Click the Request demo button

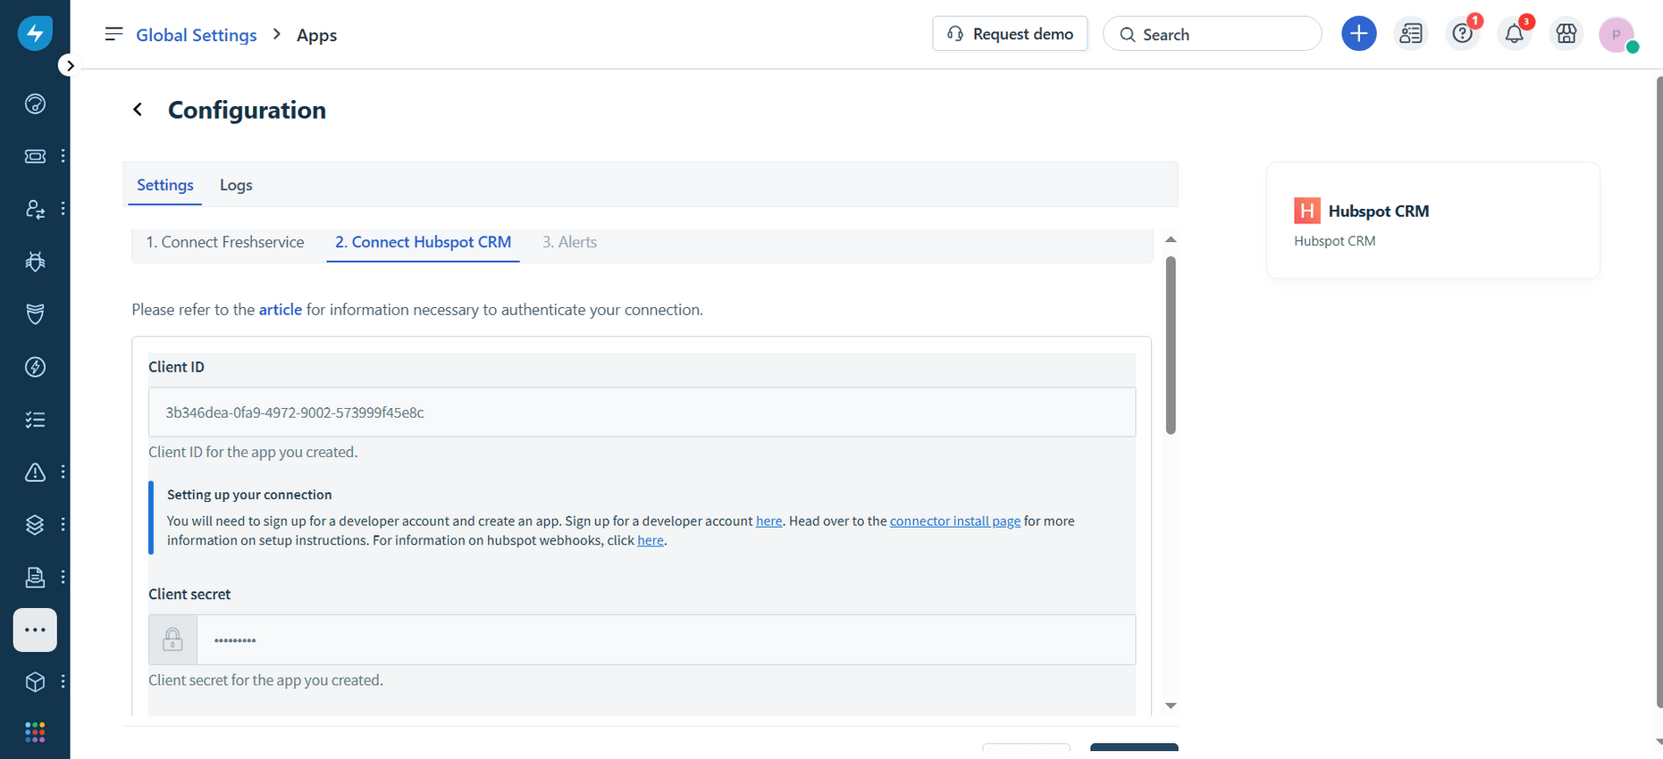click(x=1010, y=34)
